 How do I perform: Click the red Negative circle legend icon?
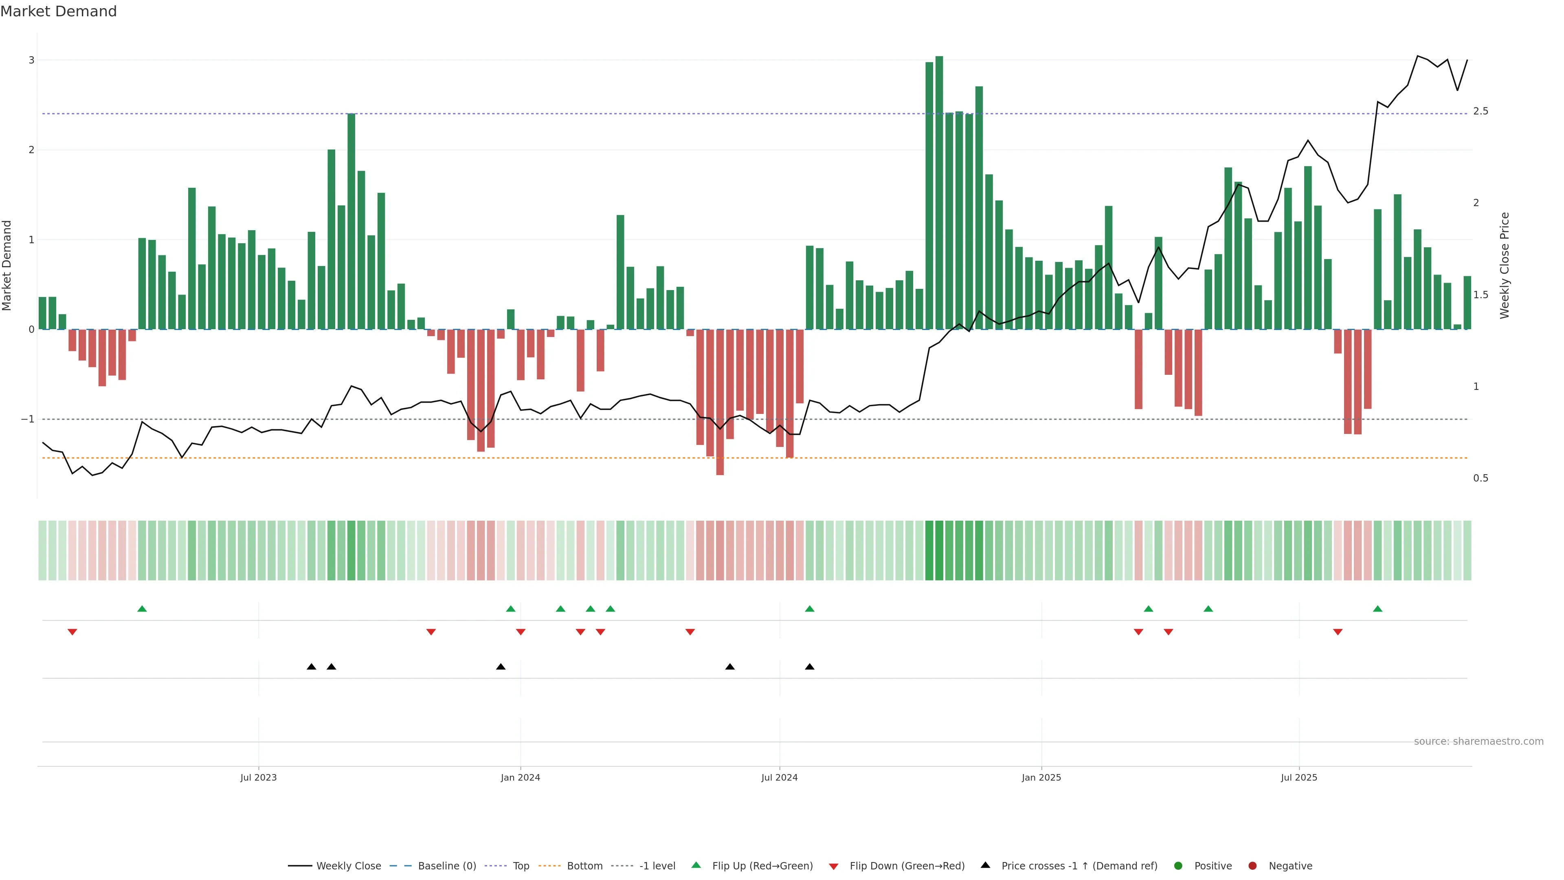pos(1252,865)
